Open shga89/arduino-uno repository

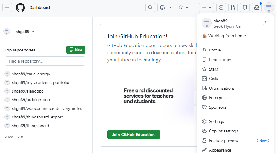tap(31, 100)
